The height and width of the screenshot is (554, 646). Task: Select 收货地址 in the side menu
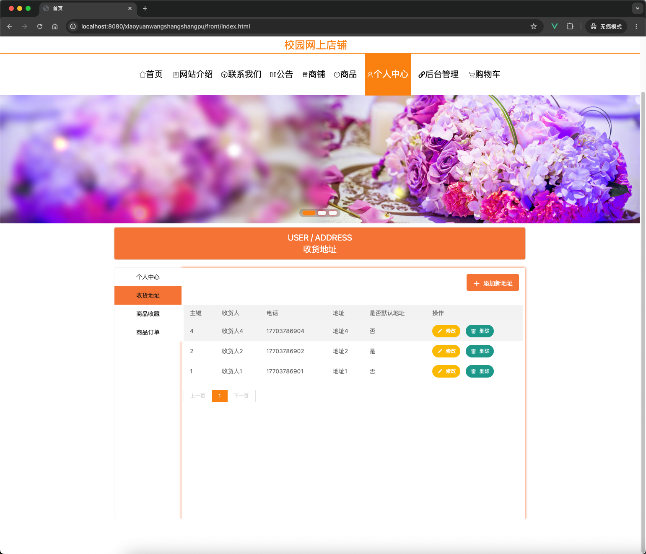148,295
